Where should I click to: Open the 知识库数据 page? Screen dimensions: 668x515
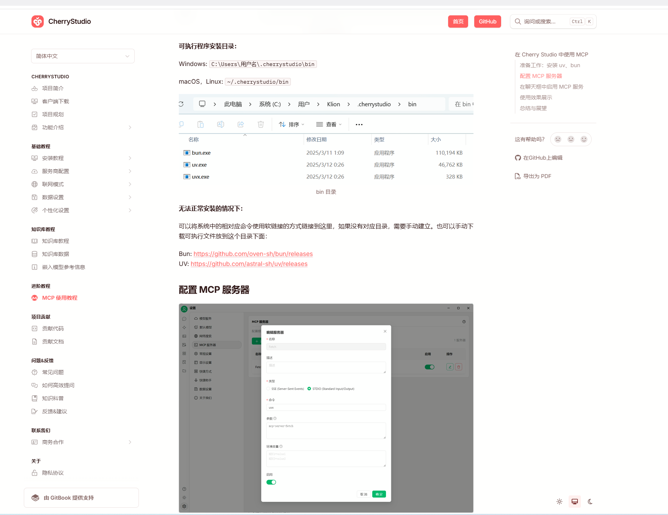pyautogui.click(x=56, y=254)
